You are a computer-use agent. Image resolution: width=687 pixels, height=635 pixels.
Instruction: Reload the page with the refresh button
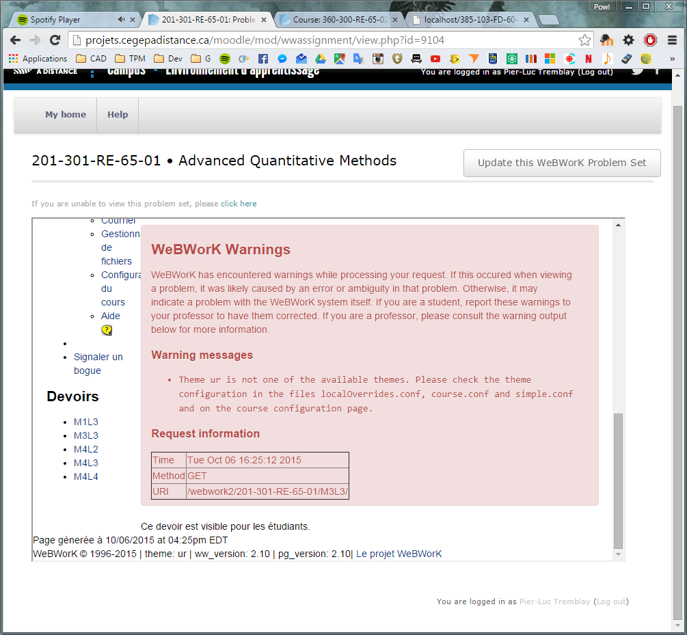click(x=55, y=40)
